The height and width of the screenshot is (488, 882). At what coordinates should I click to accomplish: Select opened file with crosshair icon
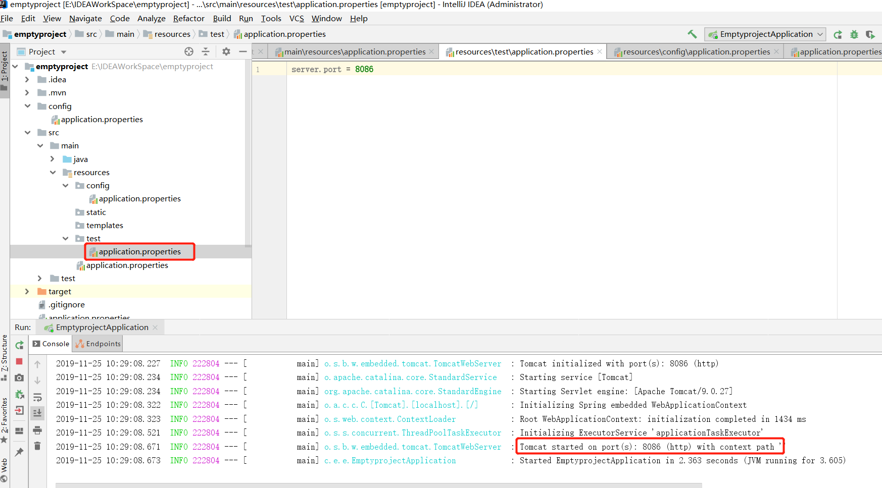click(189, 51)
